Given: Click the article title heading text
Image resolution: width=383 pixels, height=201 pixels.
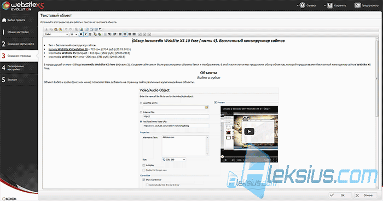Looking at the screenshot, I should tap(208, 41).
